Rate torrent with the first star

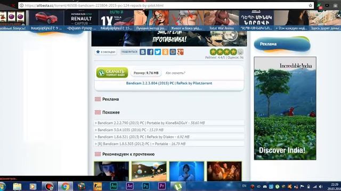[213, 52]
